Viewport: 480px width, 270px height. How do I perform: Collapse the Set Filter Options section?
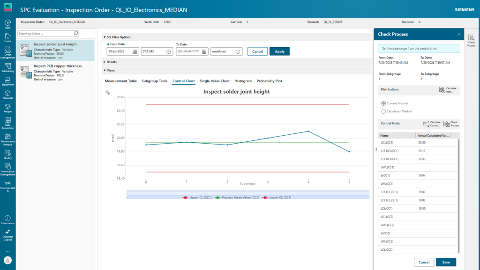[x=105, y=37]
